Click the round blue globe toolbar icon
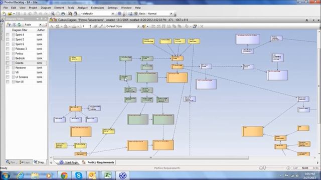The width and height of the screenshot is (321, 180). 119,13
